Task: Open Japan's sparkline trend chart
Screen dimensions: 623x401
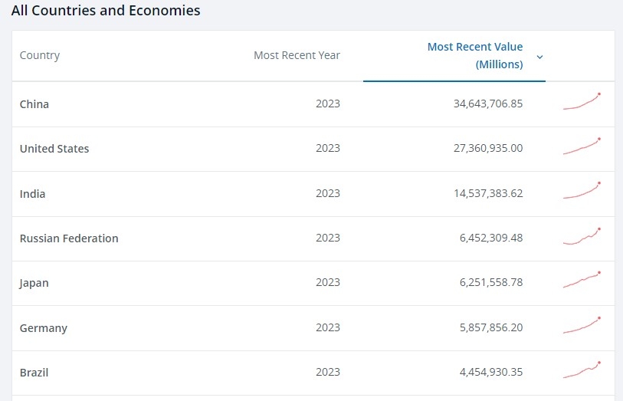Action: click(582, 281)
